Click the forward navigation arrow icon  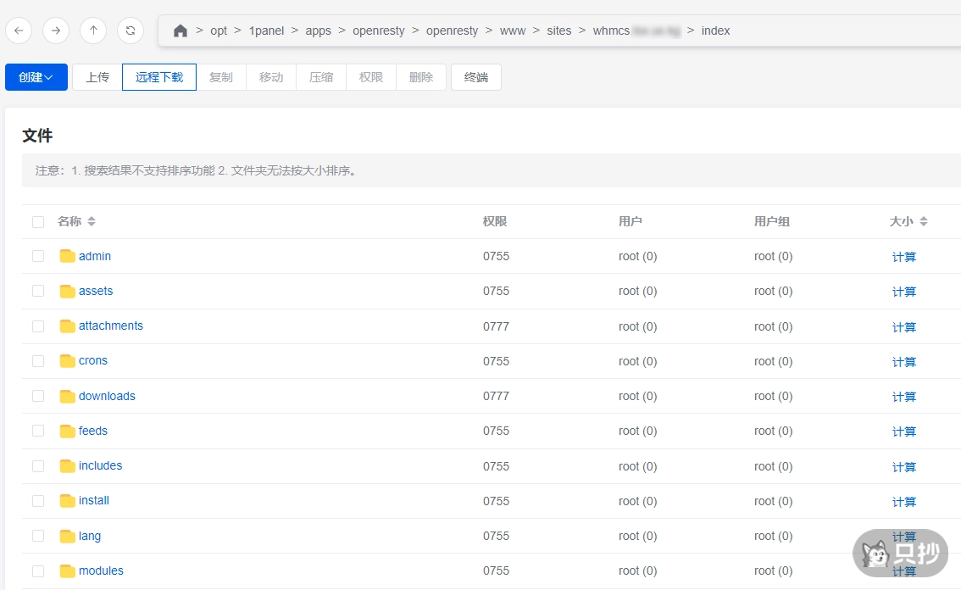(56, 31)
